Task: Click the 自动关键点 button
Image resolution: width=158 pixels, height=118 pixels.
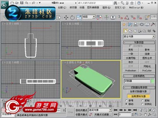Action: pyautogui.click(x=81, y=110)
